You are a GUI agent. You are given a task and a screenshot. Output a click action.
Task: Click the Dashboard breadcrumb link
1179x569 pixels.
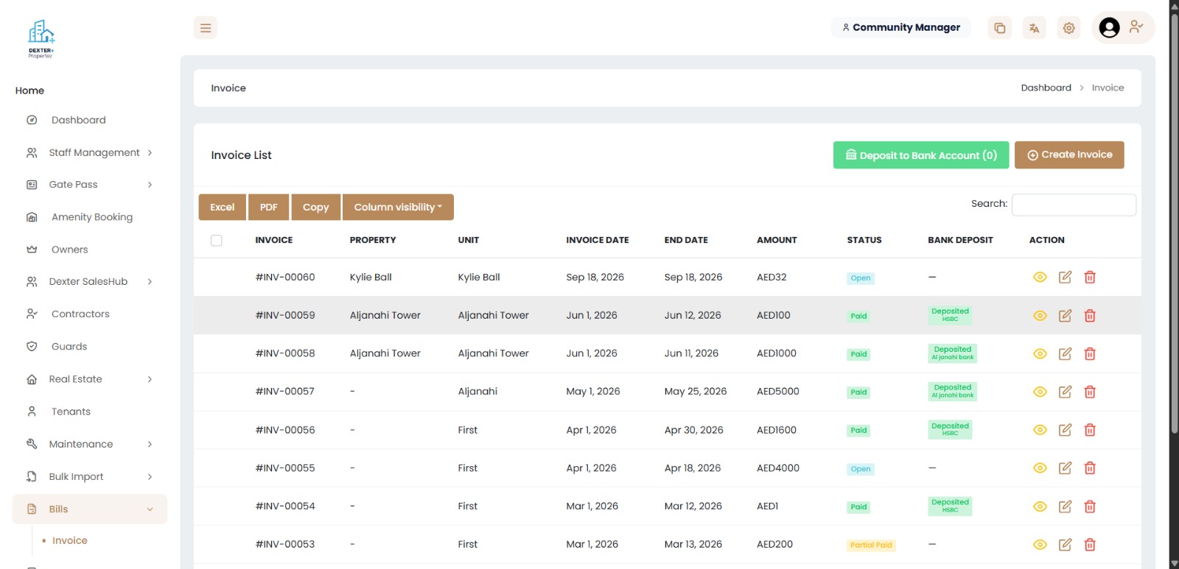[1046, 88]
